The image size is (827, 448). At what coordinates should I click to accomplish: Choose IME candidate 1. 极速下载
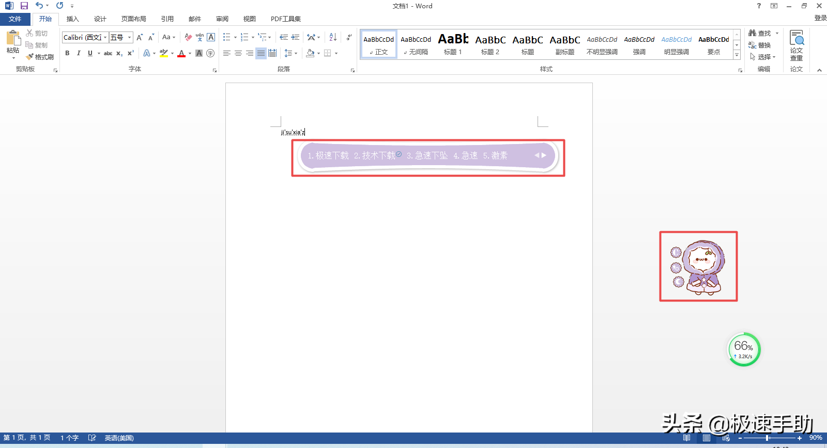(x=328, y=155)
